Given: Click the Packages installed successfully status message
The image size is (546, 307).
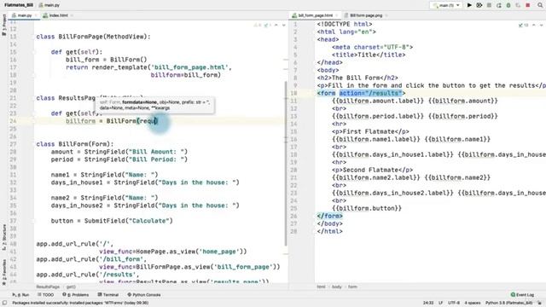Looking at the screenshot, I should pos(80,303).
